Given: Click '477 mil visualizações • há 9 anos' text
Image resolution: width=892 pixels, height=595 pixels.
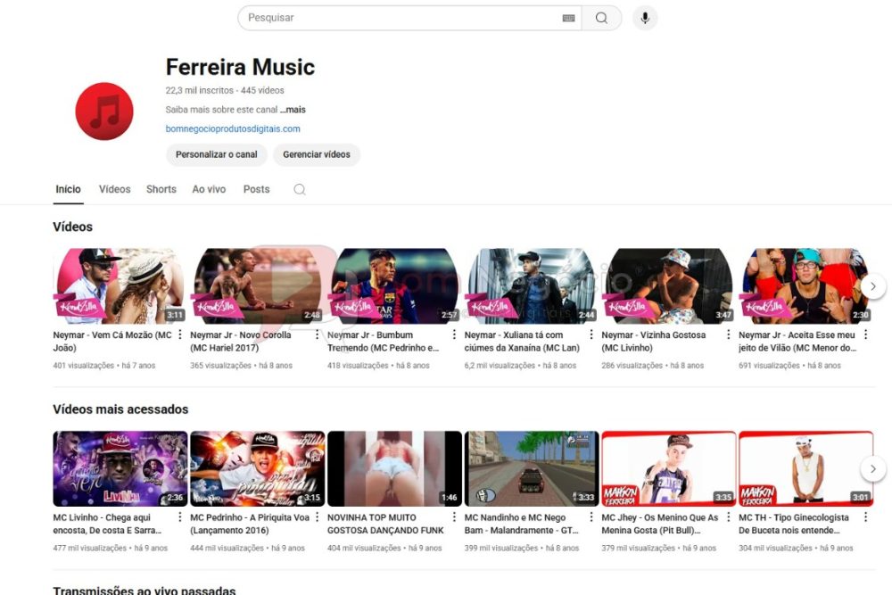Looking at the screenshot, I should click(x=111, y=549).
